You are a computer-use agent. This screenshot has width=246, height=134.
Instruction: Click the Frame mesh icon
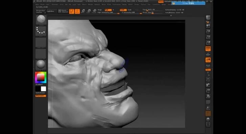click(208, 79)
